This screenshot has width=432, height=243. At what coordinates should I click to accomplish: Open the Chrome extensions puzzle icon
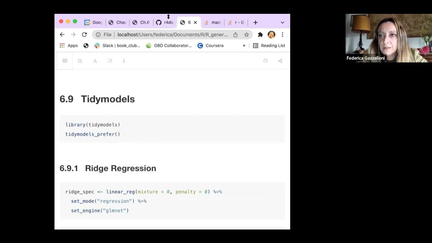tap(260, 34)
